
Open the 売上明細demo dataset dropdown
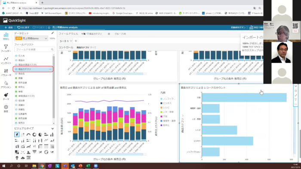tap(31, 38)
